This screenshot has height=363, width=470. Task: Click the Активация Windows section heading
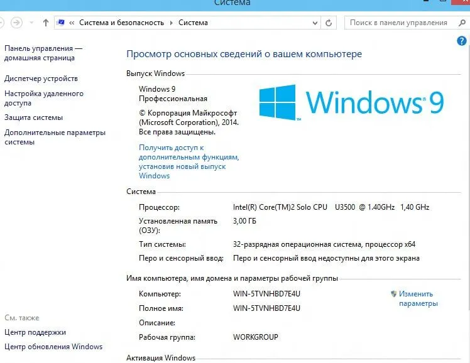pyautogui.click(x=161, y=357)
